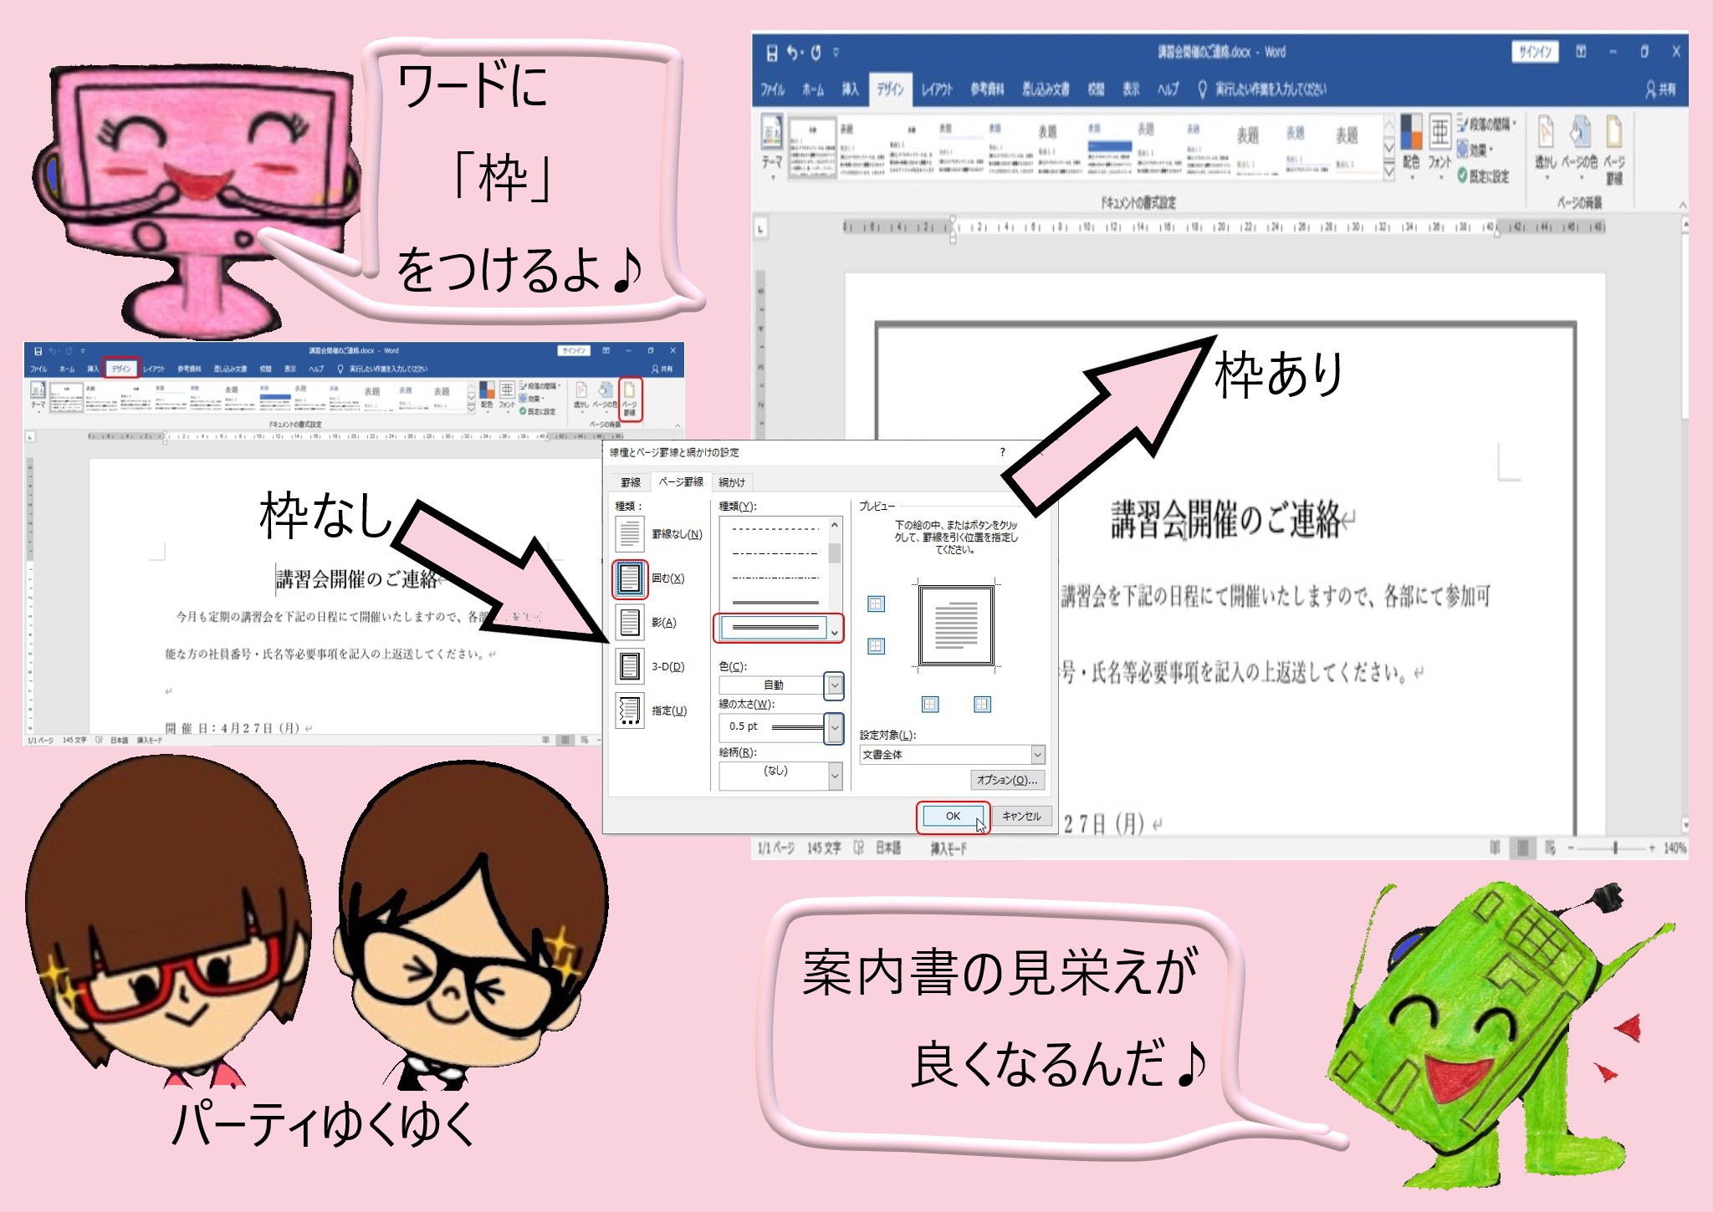Screen dimensions: 1713x1212
Task: Click 講習会開催のご連絡 heading in right document
Action: click(x=1226, y=520)
